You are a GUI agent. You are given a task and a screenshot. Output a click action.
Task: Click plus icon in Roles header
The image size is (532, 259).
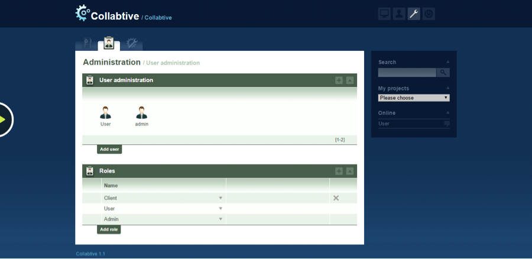tap(339, 171)
